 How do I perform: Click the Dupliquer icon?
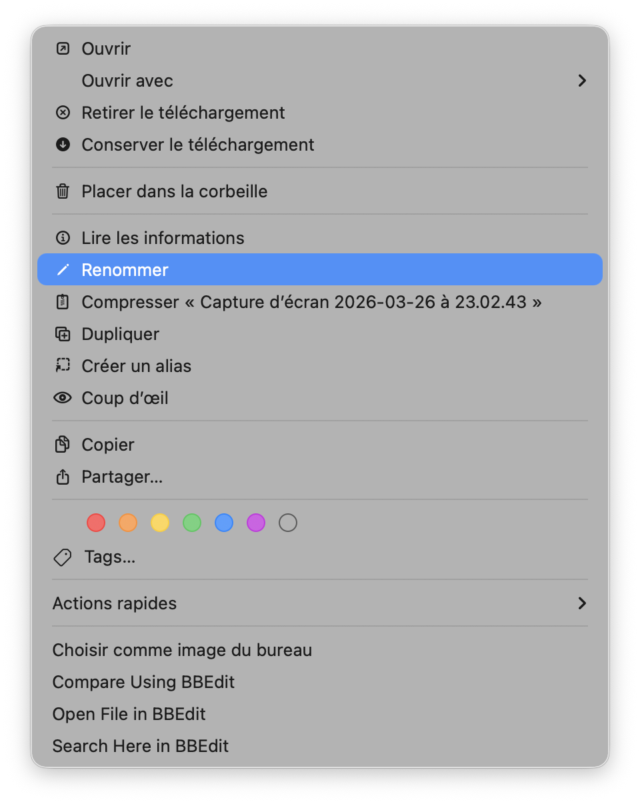coord(63,334)
